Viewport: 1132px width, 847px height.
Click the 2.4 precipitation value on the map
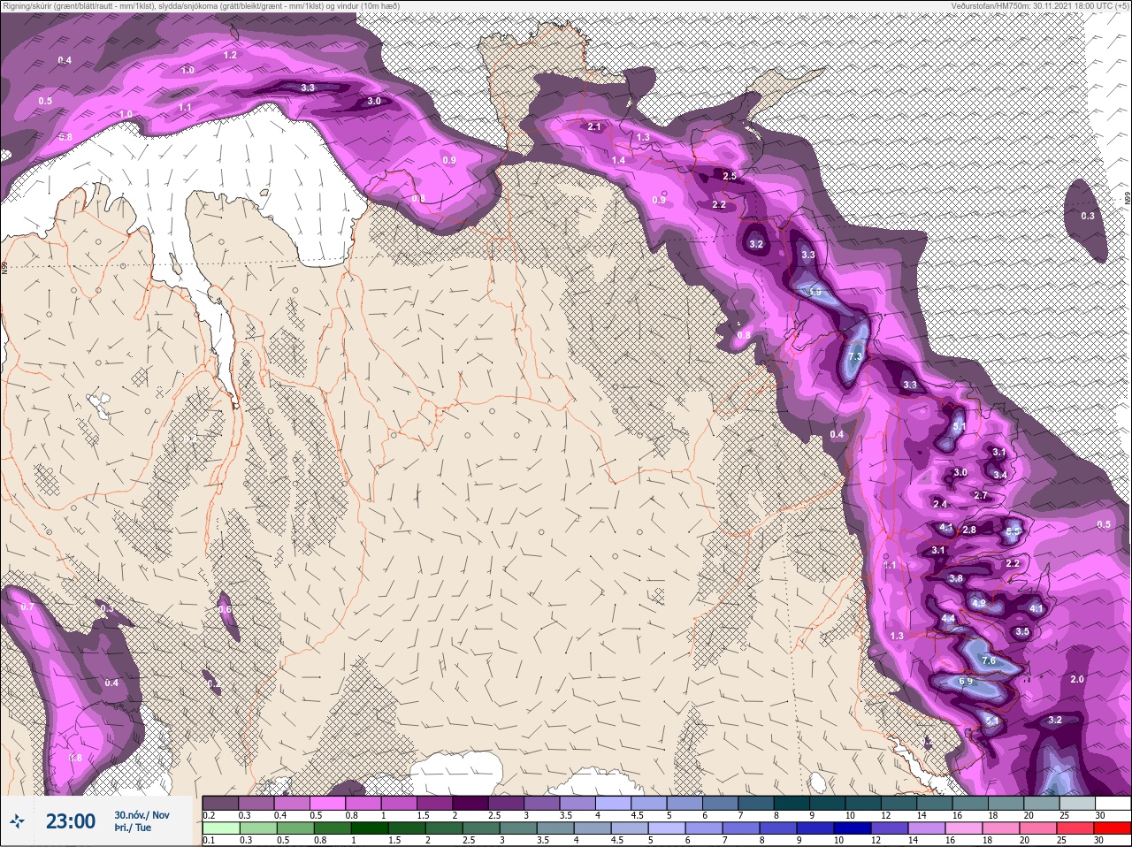(x=940, y=504)
